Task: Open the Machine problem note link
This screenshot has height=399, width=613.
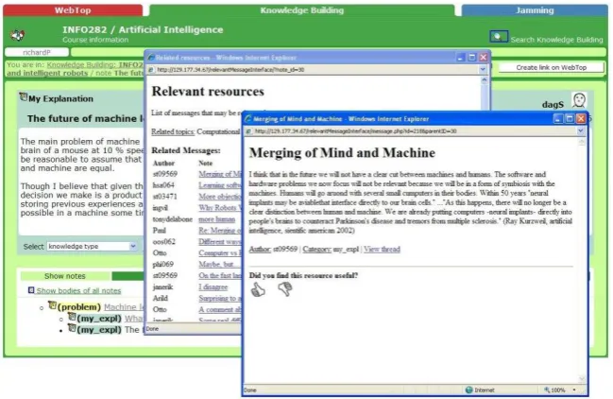Action: coord(124,307)
